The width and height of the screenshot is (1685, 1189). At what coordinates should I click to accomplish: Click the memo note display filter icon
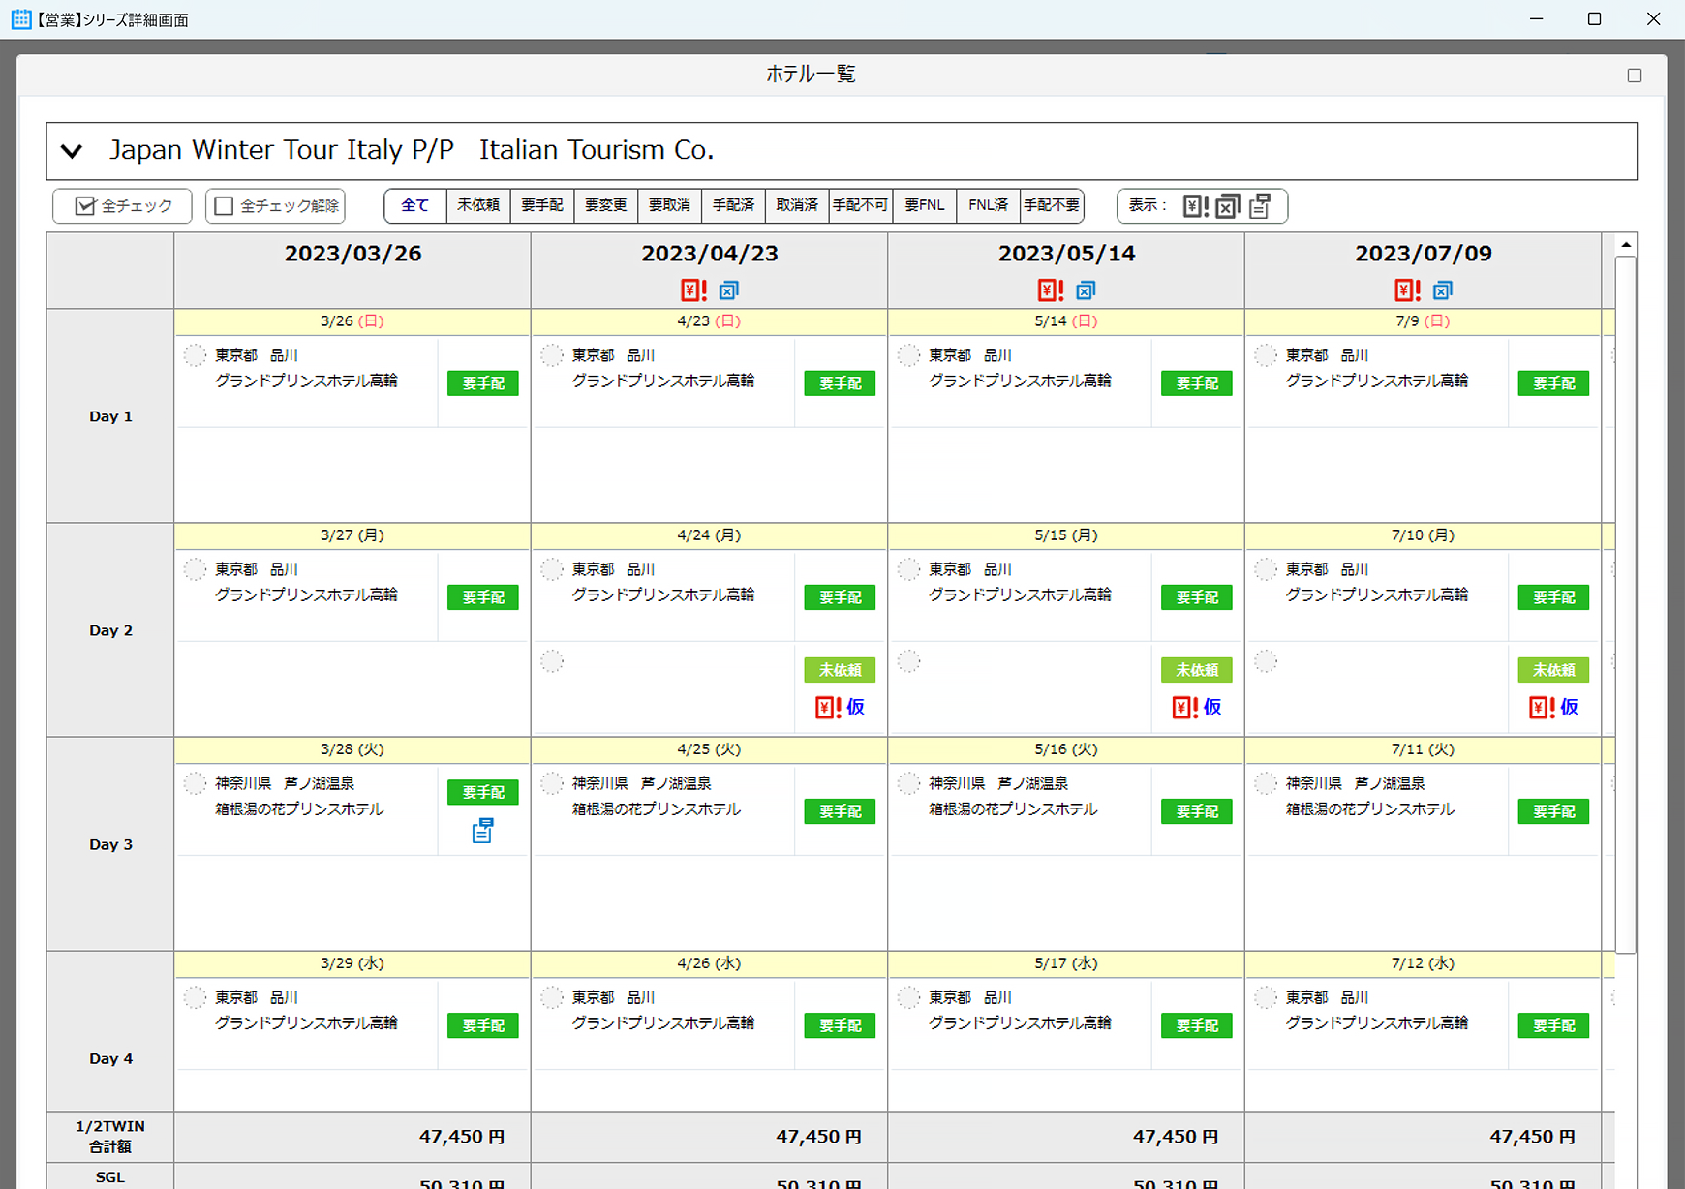(1260, 206)
